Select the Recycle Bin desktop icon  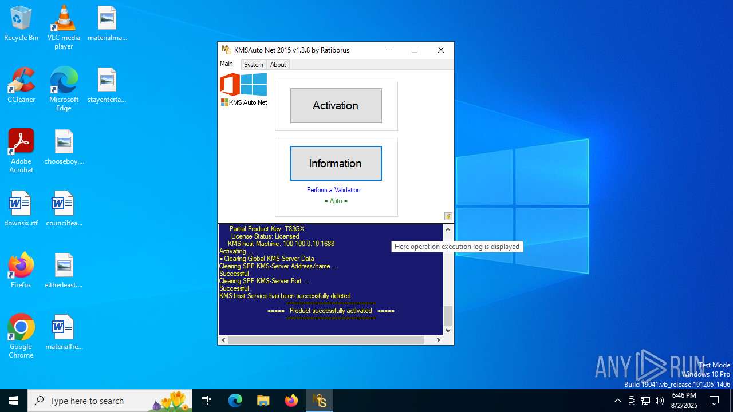tap(21, 24)
